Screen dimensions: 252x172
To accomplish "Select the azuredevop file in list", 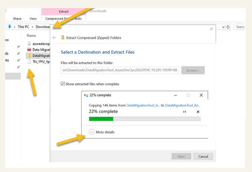I will pyautogui.click(x=38, y=44).
